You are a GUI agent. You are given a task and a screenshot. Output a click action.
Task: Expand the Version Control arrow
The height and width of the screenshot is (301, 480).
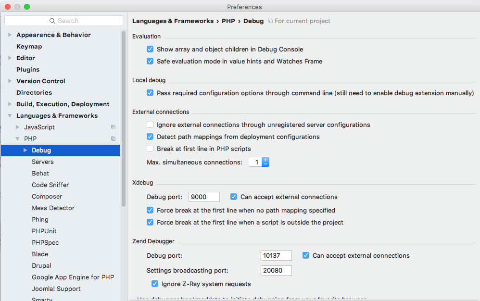(10, 81)
